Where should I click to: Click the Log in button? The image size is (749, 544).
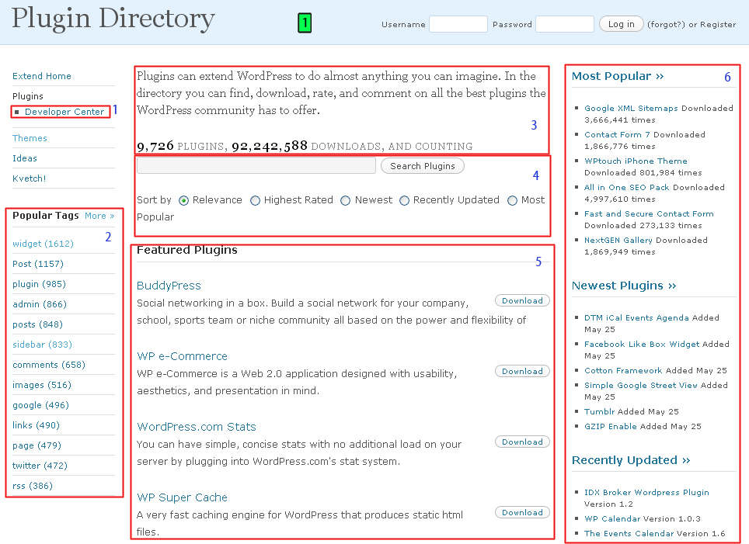tap(621, 24)
